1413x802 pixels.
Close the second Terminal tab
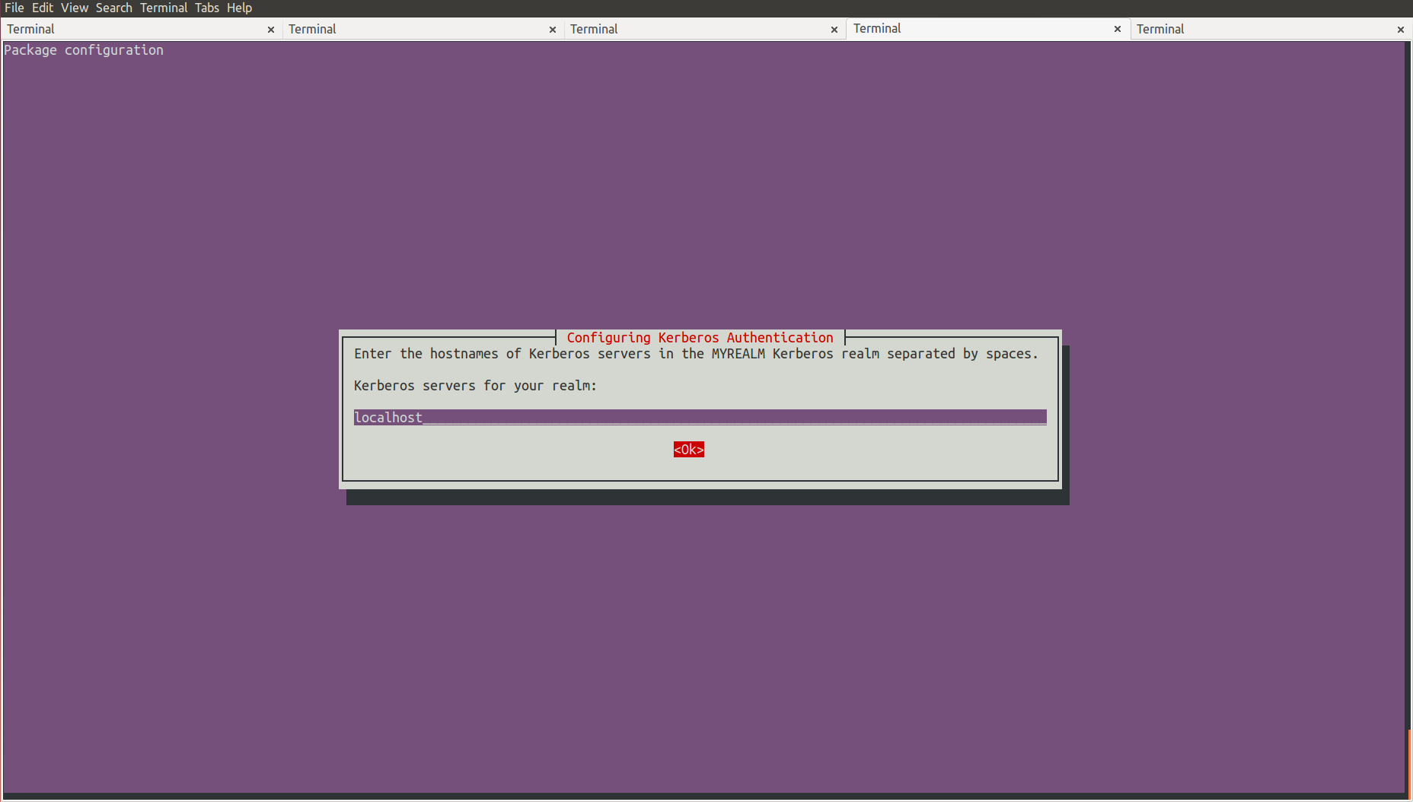553,30
